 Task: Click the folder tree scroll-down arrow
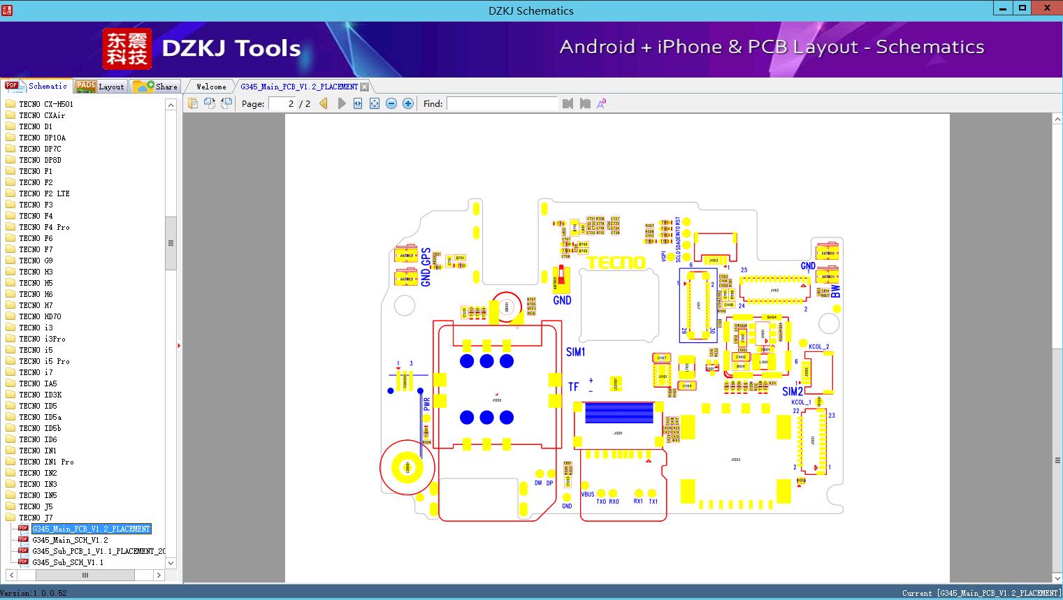(x=171, y=562)
